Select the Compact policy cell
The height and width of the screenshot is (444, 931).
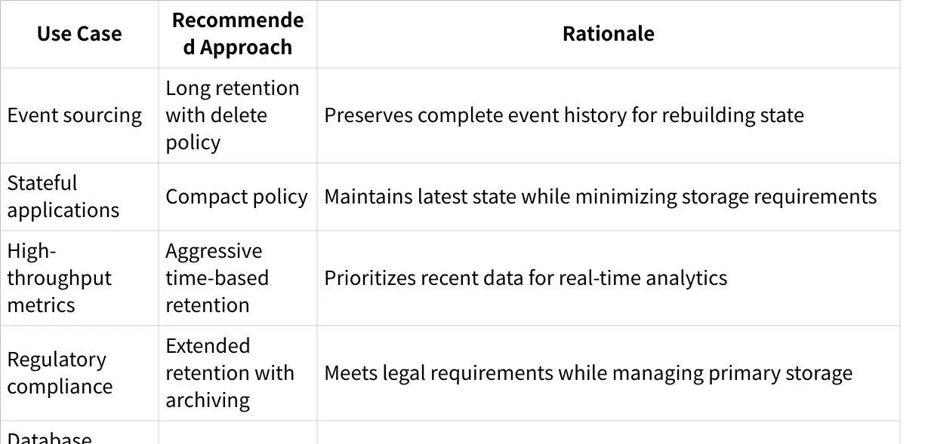click(x=236, y=197)
